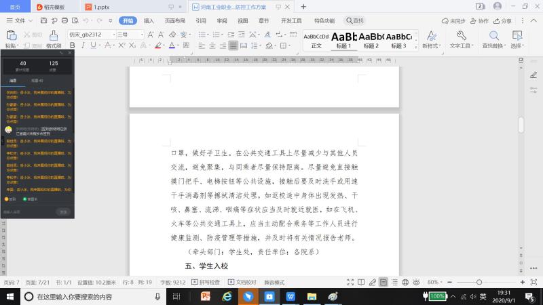The image size is (543, 305).
Task: Open the 文件 file menu dropdown
Action: click(20, 21)
